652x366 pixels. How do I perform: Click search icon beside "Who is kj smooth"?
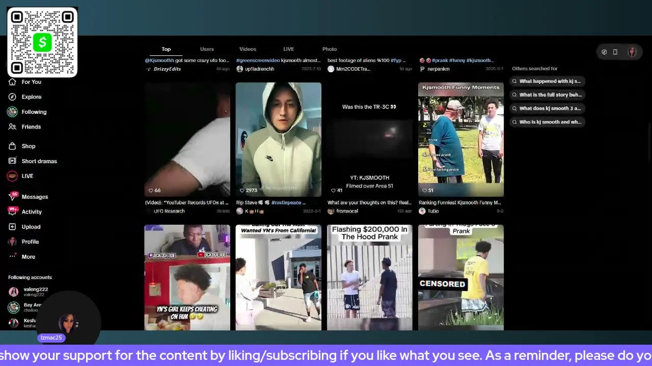click(514, 122)
